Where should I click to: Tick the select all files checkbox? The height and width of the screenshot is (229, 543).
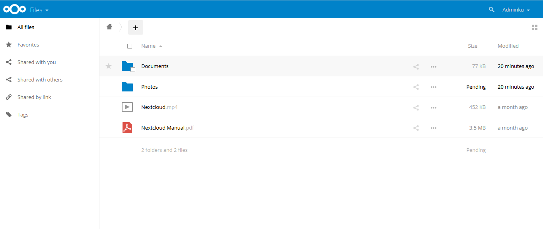pos(130,46)
